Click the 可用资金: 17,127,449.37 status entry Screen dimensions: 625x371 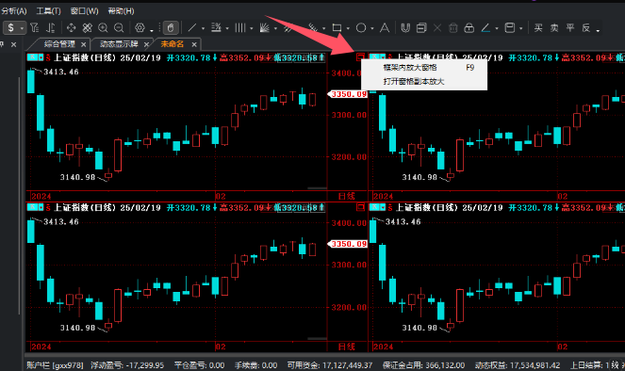(x=330, y=365)
